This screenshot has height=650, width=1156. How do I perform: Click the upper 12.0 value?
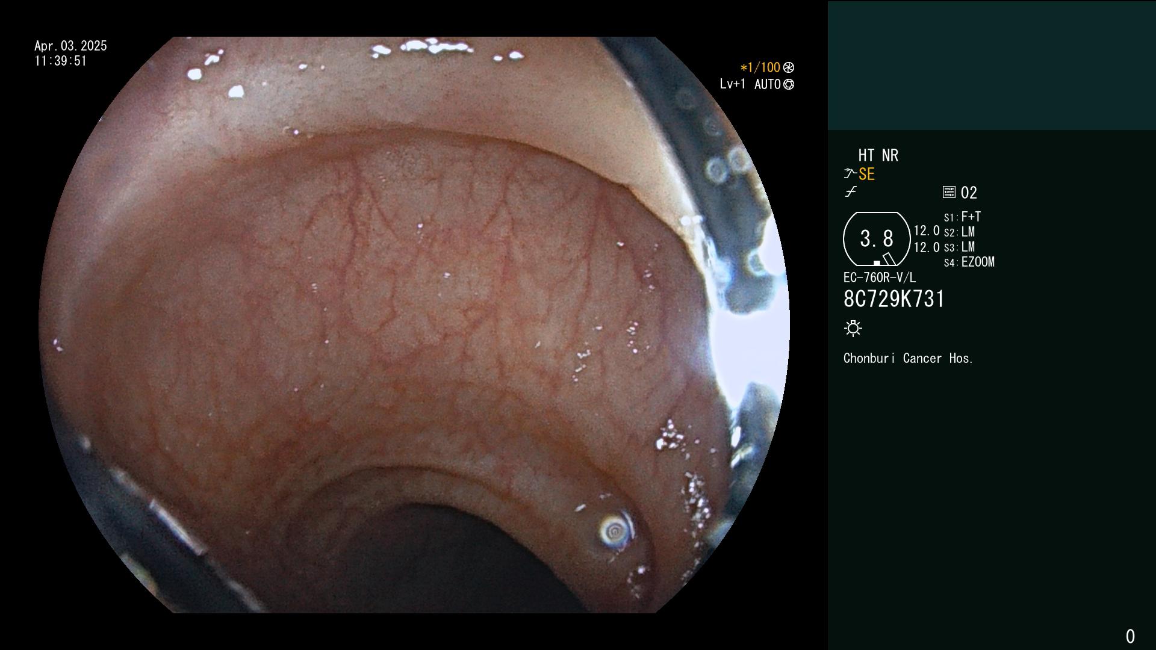pos(927,231)
